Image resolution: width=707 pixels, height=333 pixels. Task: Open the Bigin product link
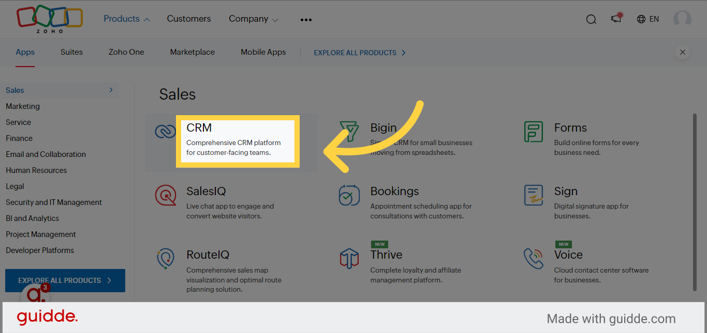(x=384, y=128)
